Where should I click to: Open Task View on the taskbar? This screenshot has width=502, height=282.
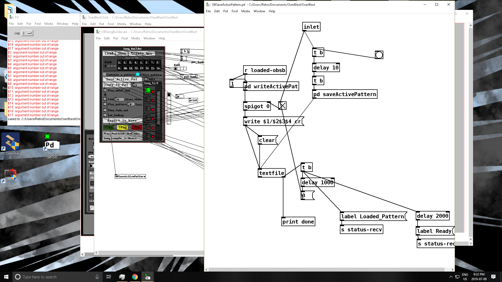(x=109, y=277)
